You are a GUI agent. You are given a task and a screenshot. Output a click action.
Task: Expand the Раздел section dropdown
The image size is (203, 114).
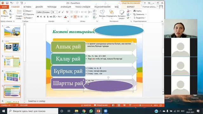(28, 18)
